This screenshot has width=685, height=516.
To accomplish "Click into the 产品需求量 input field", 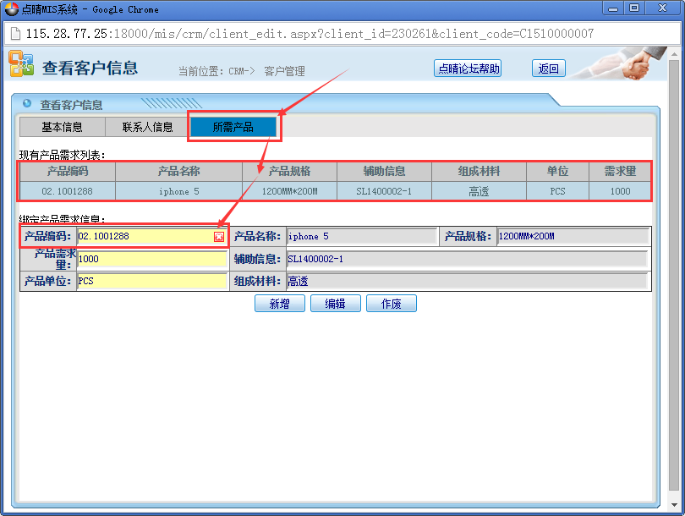I will pyautogui.click(x=152, y=259).
